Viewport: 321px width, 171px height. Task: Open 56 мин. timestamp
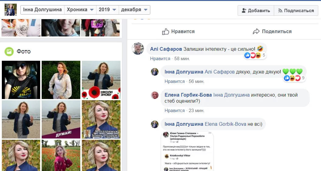point(197,81)
